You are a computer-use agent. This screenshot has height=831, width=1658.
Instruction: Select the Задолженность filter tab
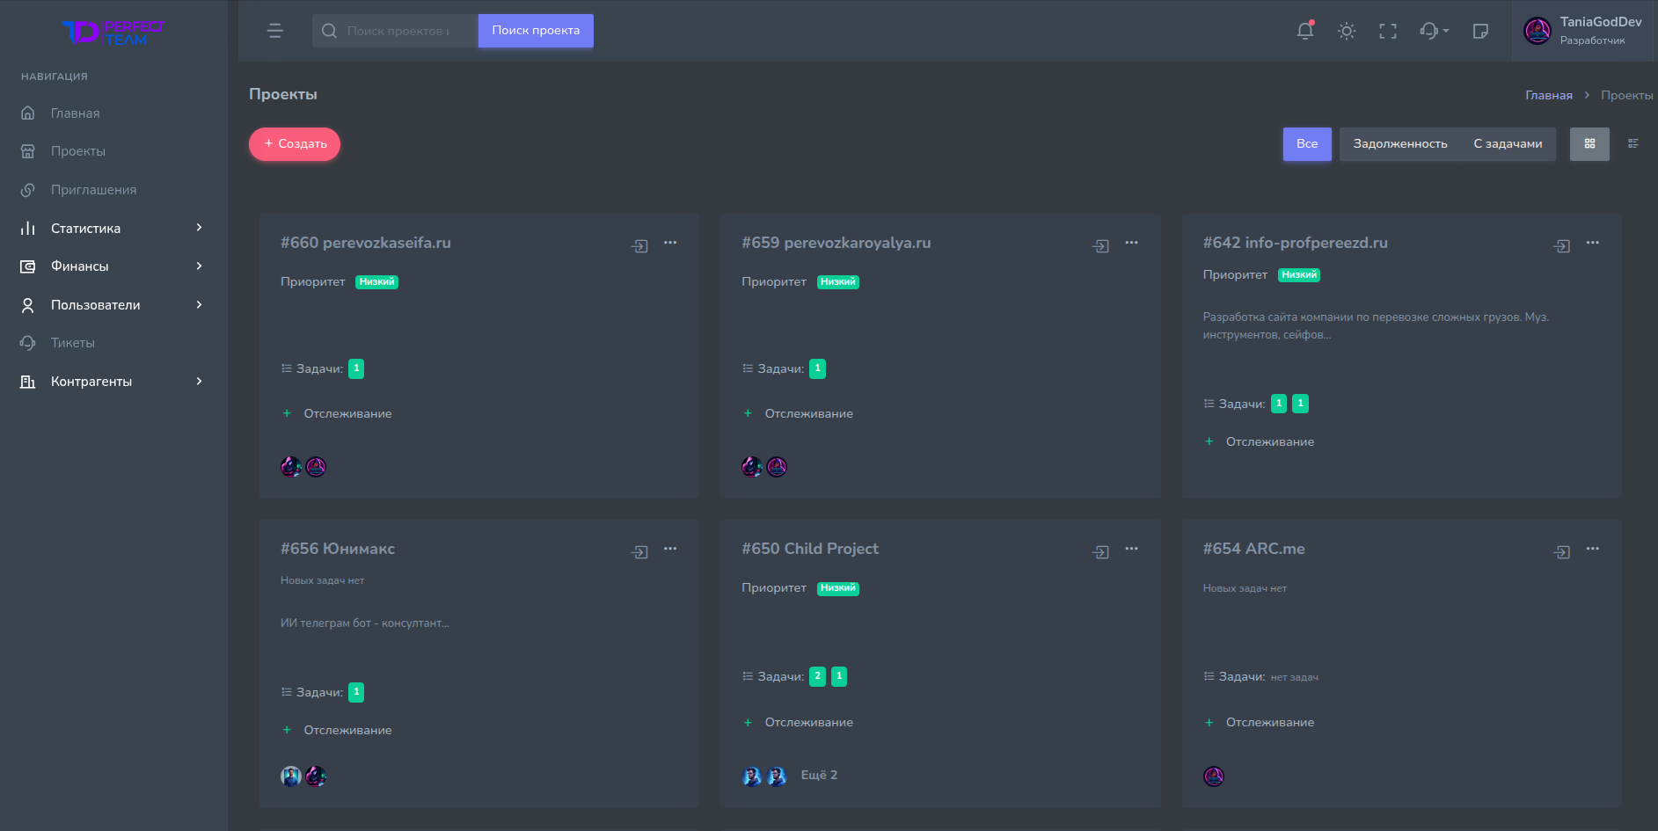click(x=1400, y=144)
